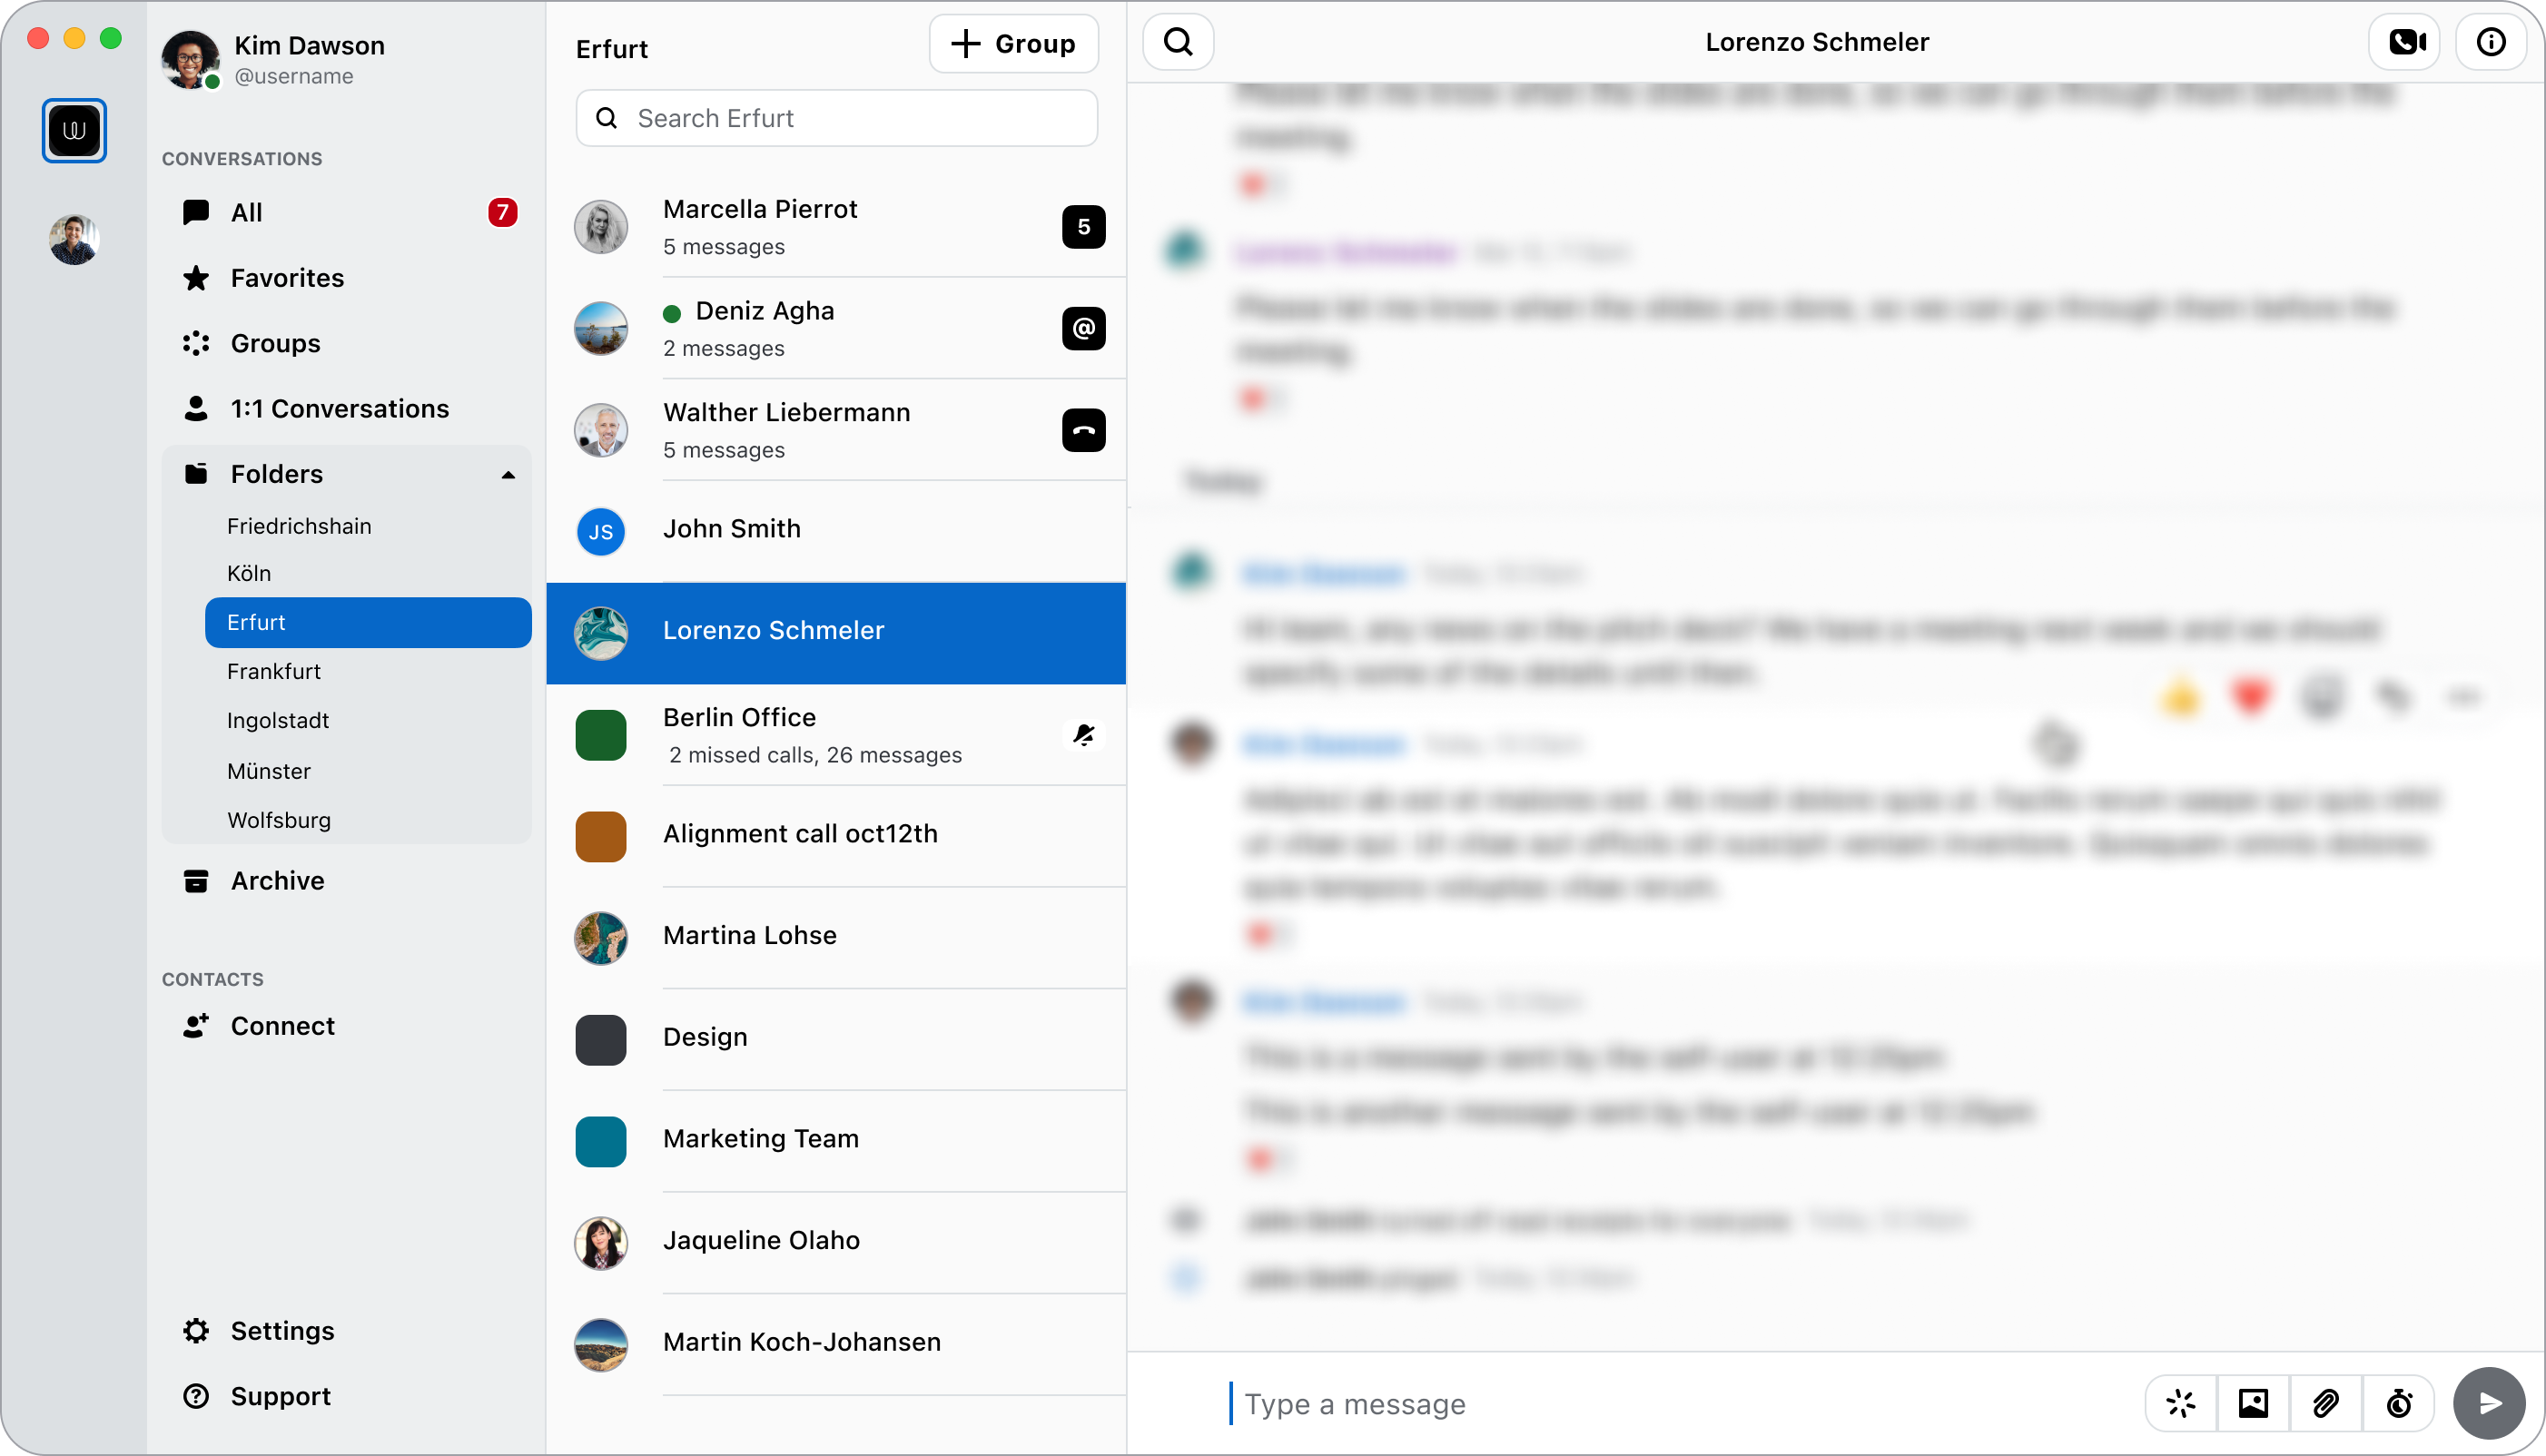
Task: Open conversation details via the info icon
Action: tap(2491, 42)
